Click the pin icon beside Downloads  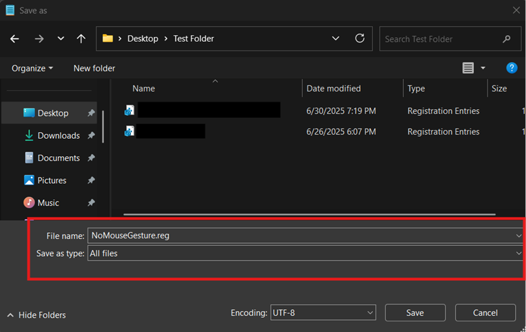(91, 135)
